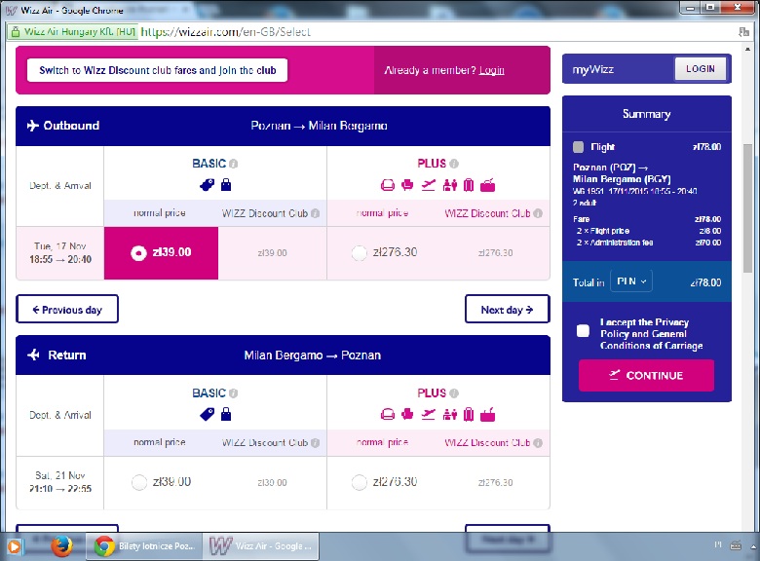Click Outbound PLUS WIZZ Discount Club info icon
The width and height of the screenshot is (760, 561).
click(x=538, y=213)
